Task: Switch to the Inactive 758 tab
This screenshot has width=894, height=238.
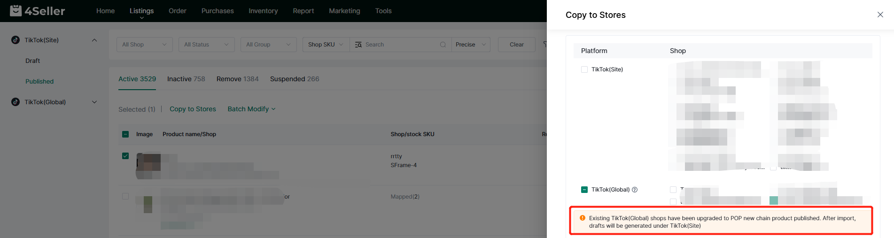Action: point(186,79)
